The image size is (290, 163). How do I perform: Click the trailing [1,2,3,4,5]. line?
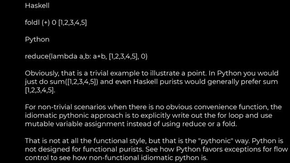click(x=40, y=90)
